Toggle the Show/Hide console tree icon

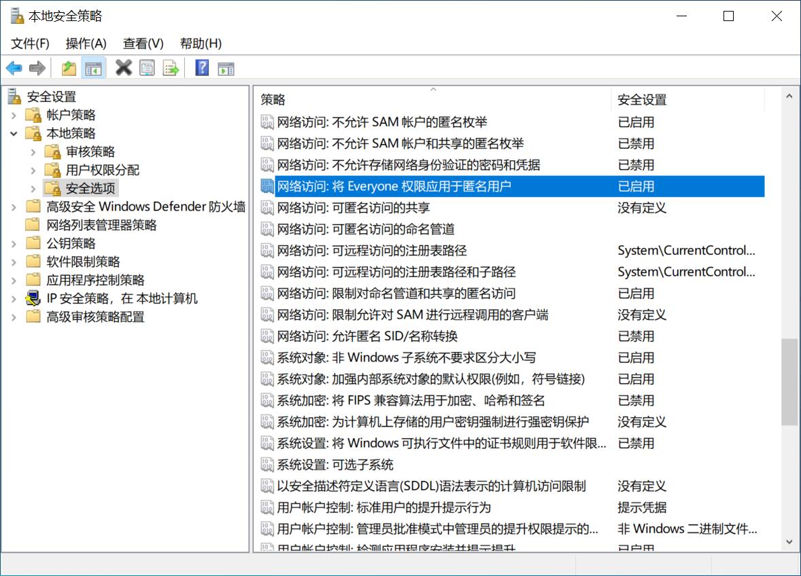pyautogui.click(x=92, y=67)
